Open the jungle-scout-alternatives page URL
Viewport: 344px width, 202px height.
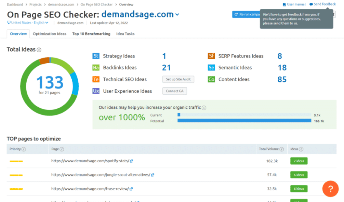tap(101, 175)
